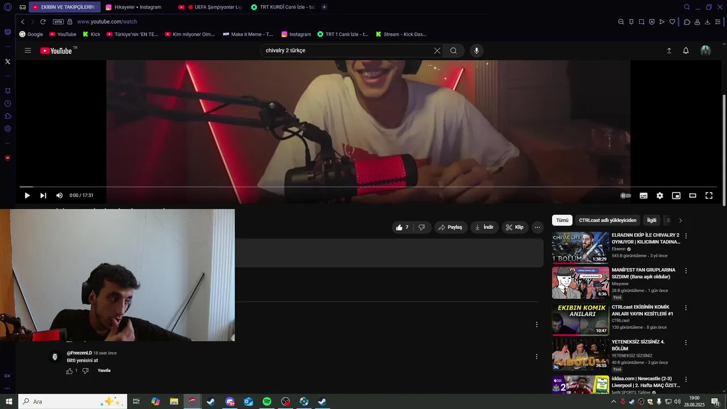Image resolution: width=727 pixels, height=409 pixels.
Task: Switch to TRT KURDÎ Canlı İzle tab
Action: point(283,7)
